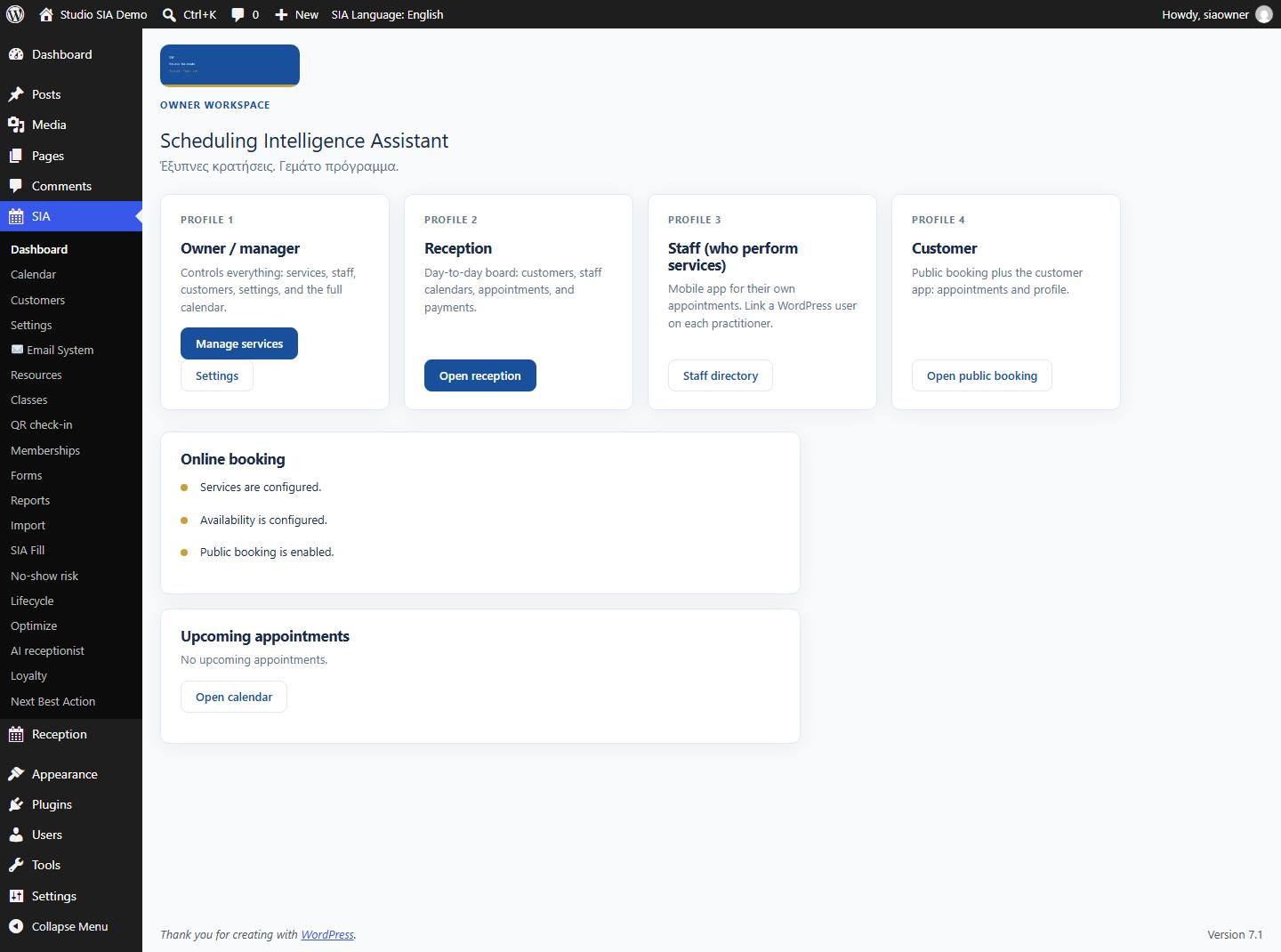Click the Pages icon in sidebar
The image size is (1281, 952).
tap(16, 156)
